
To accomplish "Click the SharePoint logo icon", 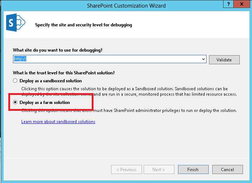I will point(15,24).
